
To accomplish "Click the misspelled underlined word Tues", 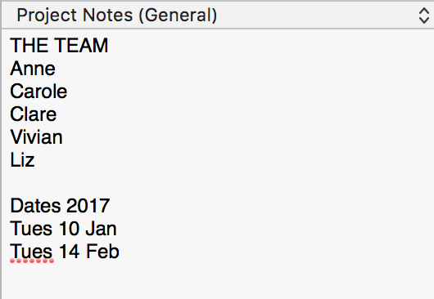I will click(31, 252).
